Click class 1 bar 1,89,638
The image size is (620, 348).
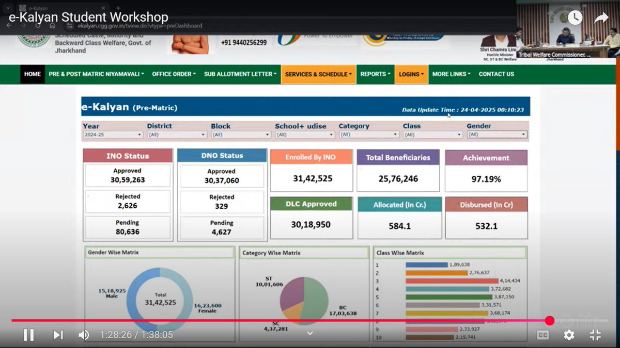tap(427, 264)
